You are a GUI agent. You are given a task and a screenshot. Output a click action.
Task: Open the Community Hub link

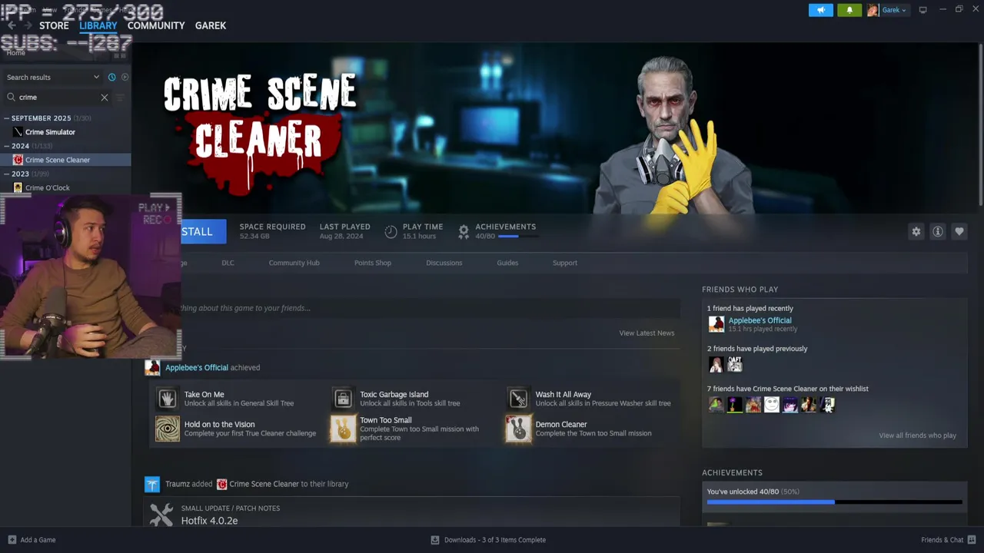pos(294,263)
